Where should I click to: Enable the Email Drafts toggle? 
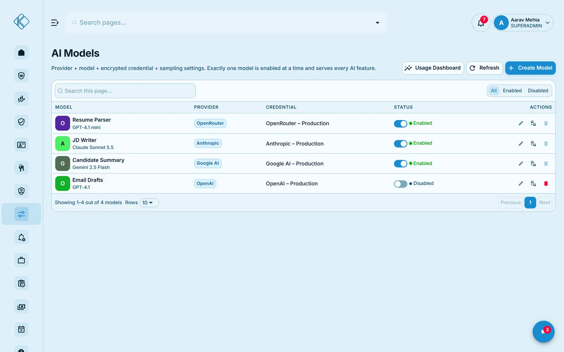coord(400,184)
